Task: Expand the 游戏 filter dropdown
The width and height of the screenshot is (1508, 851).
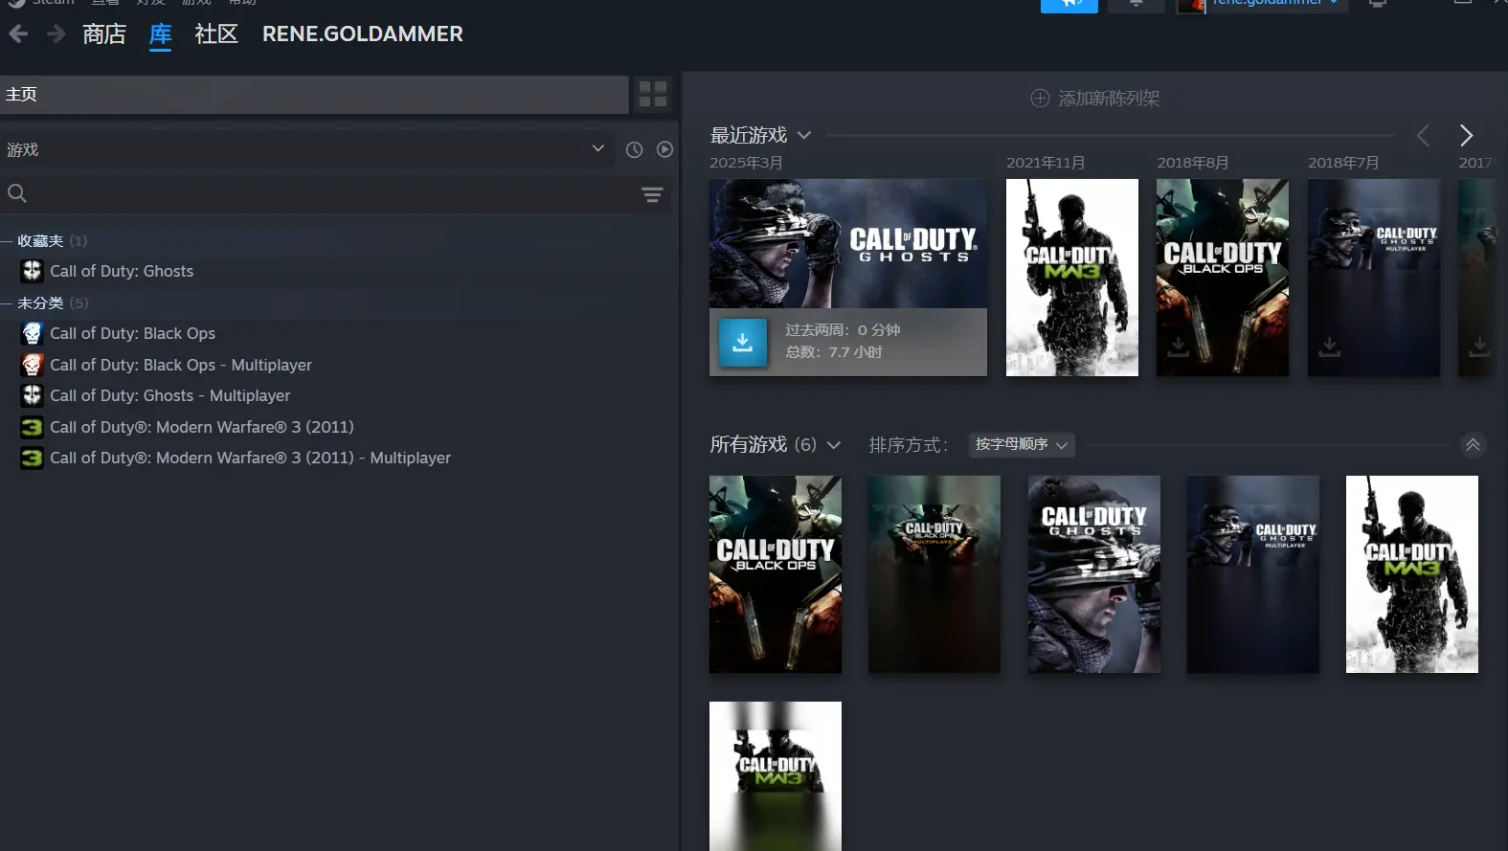Action: [x=306, y=149]
